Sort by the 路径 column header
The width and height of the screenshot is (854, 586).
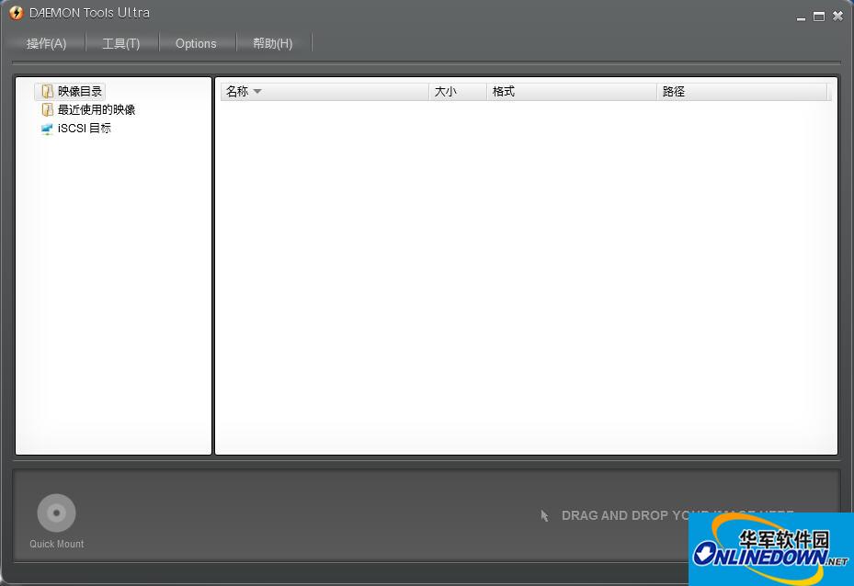[x=742, y=92]
